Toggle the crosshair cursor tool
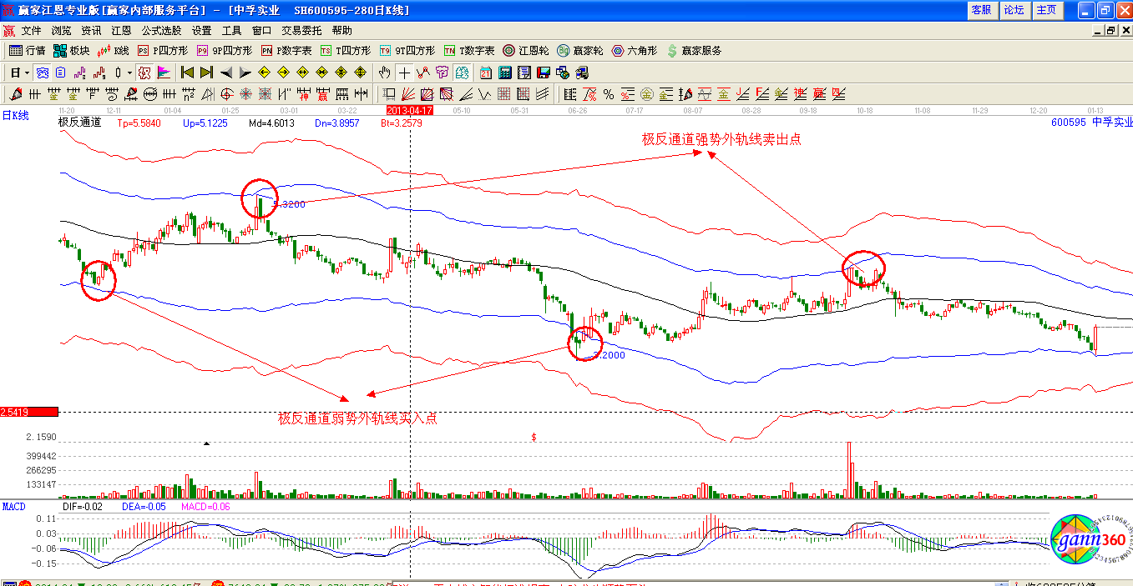 [404, 73]
